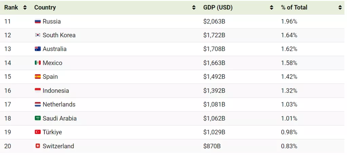Image resolution: width=347 pixels, height=155 pixels.
Task: Select the Switzerland country name
Action: pos(58,146)
